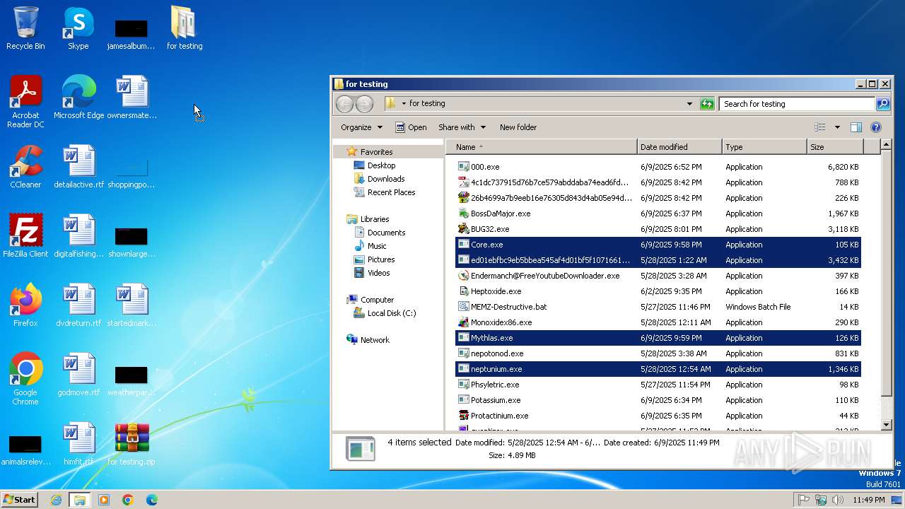Select dvdreturn.rtf document on desktop
The height and width of the screenshot is (509, 905).
coord(78,305)
